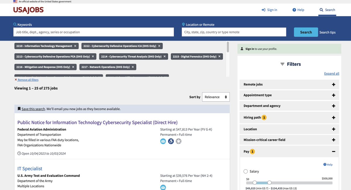
Task: Click the Search magnifier icon in header
Action: (321, 10)
